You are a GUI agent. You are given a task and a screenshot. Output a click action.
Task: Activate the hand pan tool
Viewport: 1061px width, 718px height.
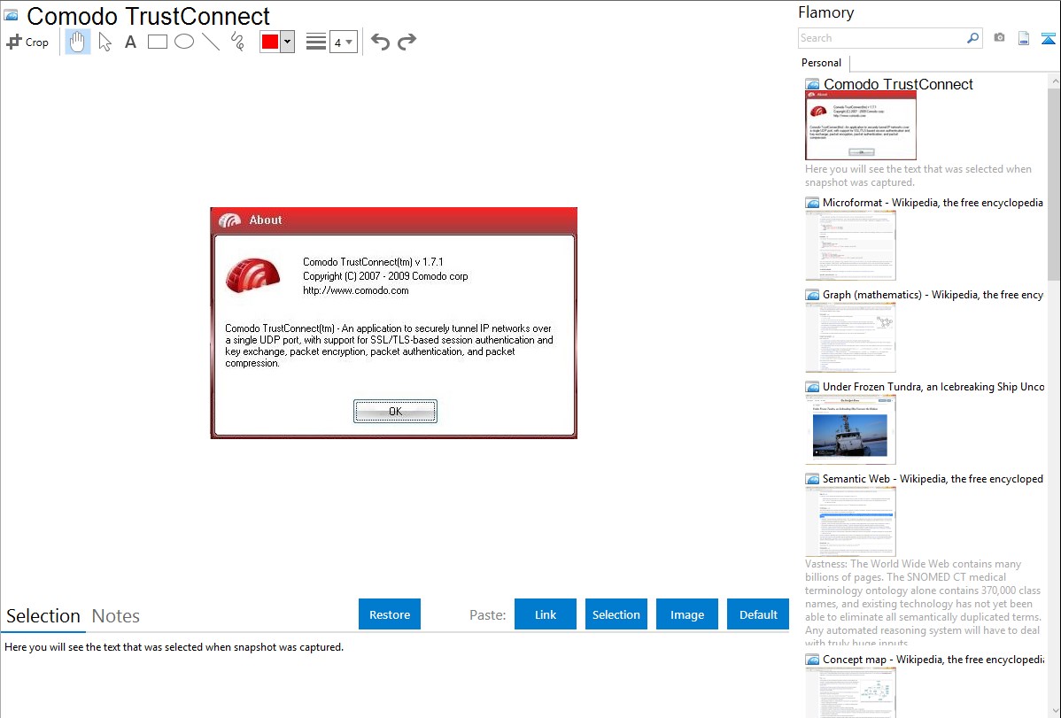(x=77, y=42)
